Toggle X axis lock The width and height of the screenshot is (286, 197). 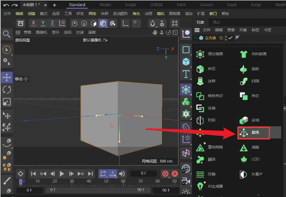tap(33, 23)
